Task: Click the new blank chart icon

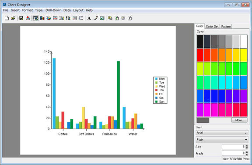Action: [x=7, y=18]
